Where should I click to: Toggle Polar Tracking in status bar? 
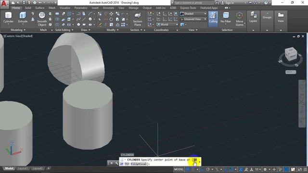(x=208, y=169)
